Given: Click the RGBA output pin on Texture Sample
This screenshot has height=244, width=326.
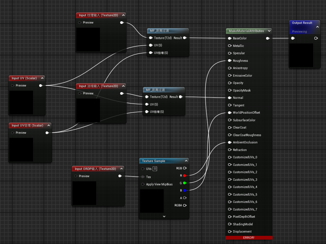Looking at the screenshot, I should pos(184,206).
